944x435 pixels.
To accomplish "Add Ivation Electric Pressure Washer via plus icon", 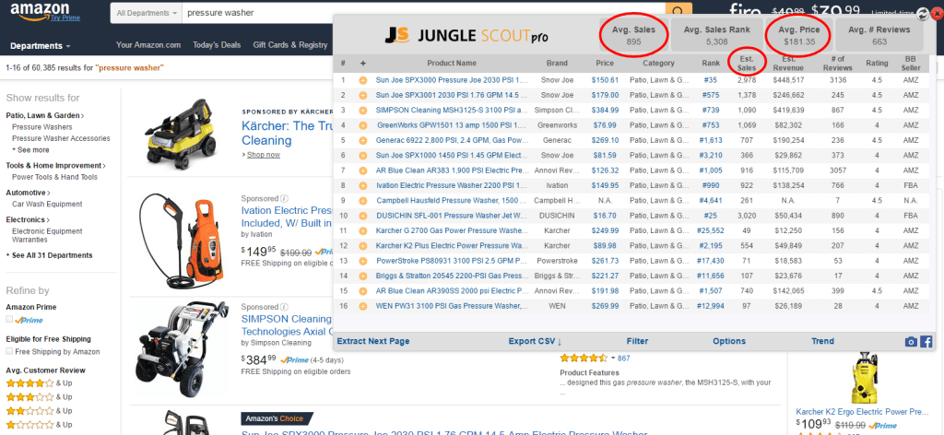I will [x=362, y=185].
